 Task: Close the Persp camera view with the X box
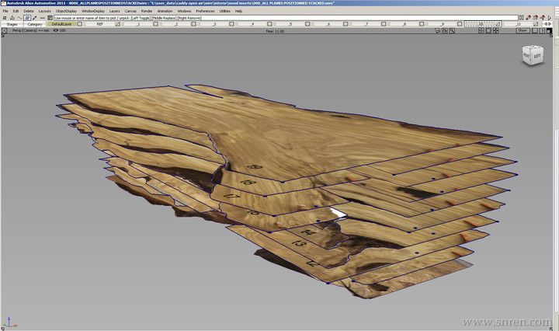click(5, 30)
